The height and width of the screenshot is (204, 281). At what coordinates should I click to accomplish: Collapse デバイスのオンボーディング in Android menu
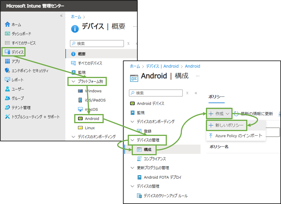(x=132, y=121)
